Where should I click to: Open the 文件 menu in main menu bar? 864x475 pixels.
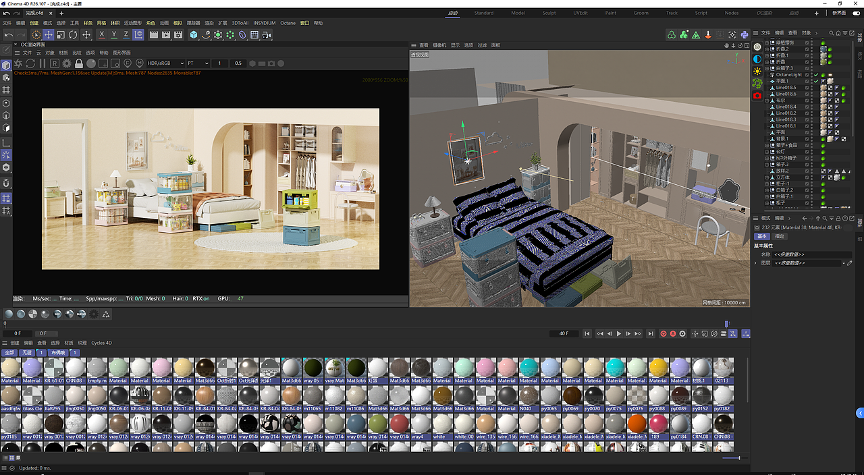(7, 23)
